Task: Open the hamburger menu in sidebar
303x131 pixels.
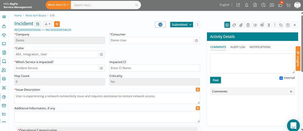Action: [x=4, y=17]
